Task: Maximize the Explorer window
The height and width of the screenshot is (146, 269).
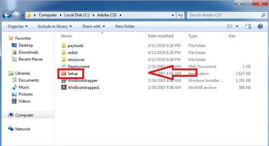Action: [x=248, y=3]
